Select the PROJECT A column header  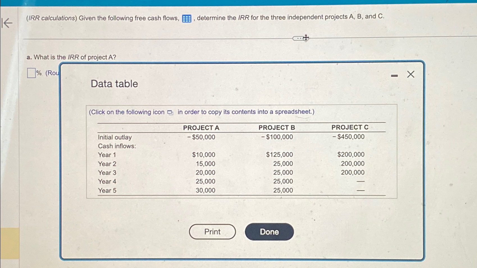pos(201,128)
